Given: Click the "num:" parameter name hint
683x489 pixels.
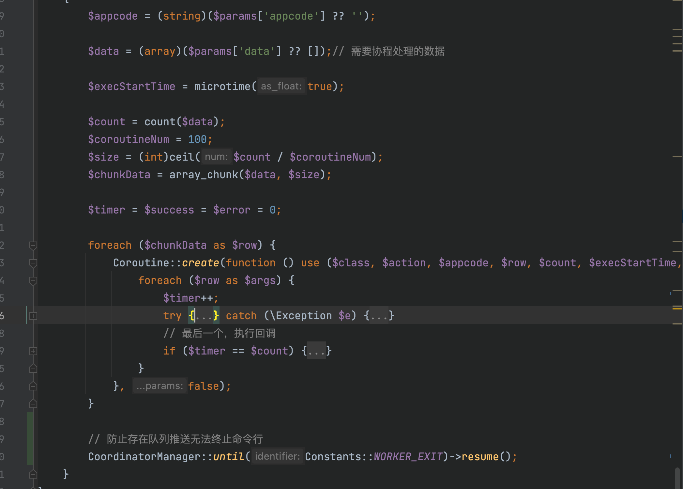Looking at the screenshot, I should click(216, 157).
